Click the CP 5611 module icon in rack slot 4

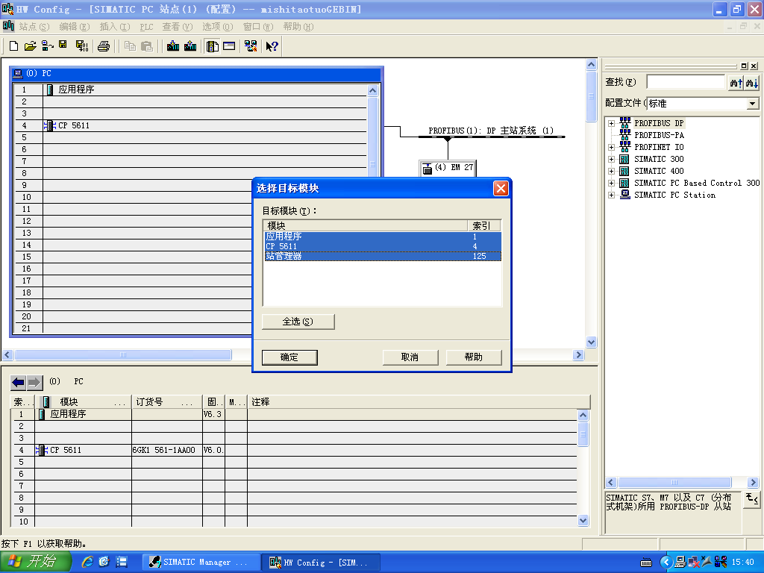coord(49,125)
